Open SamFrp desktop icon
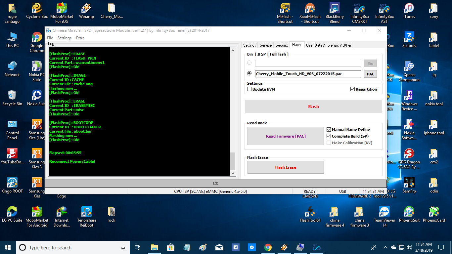The width and height of the screenshot is (452, 254). click(x=409, y=186)
